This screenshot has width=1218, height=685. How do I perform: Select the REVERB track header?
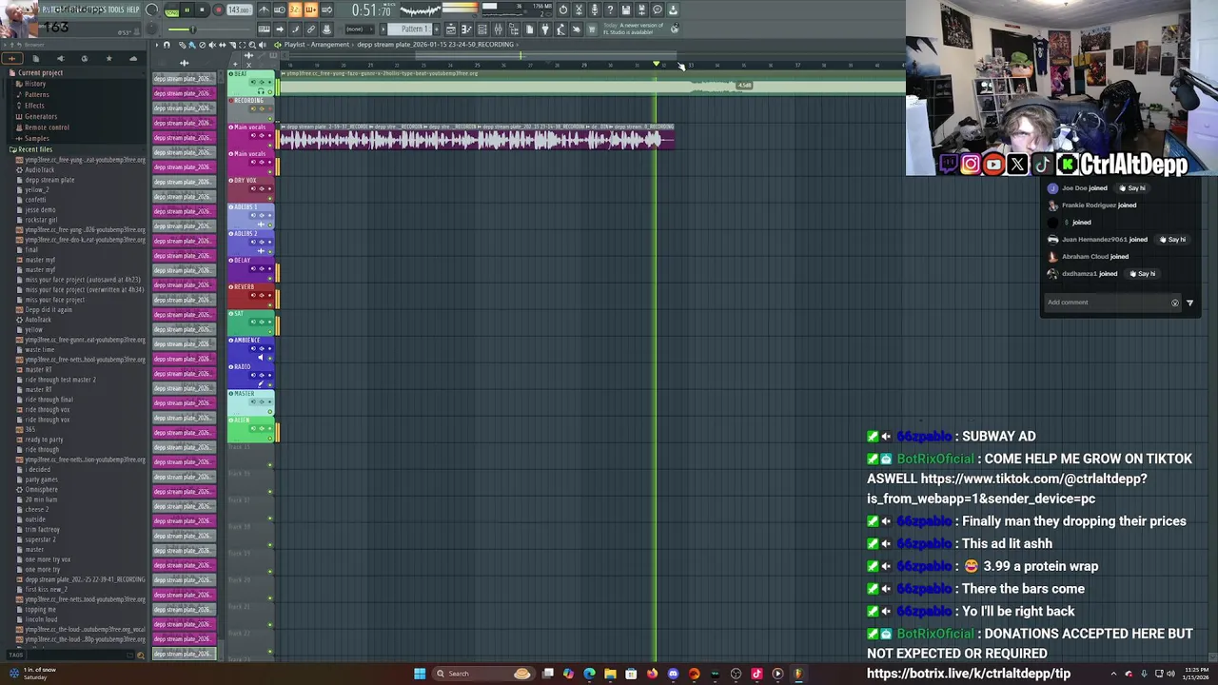coord(249,294)
